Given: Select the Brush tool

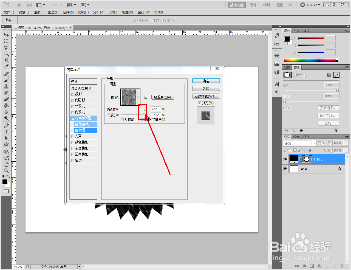Looking at the screenshot, I should 6,80.
